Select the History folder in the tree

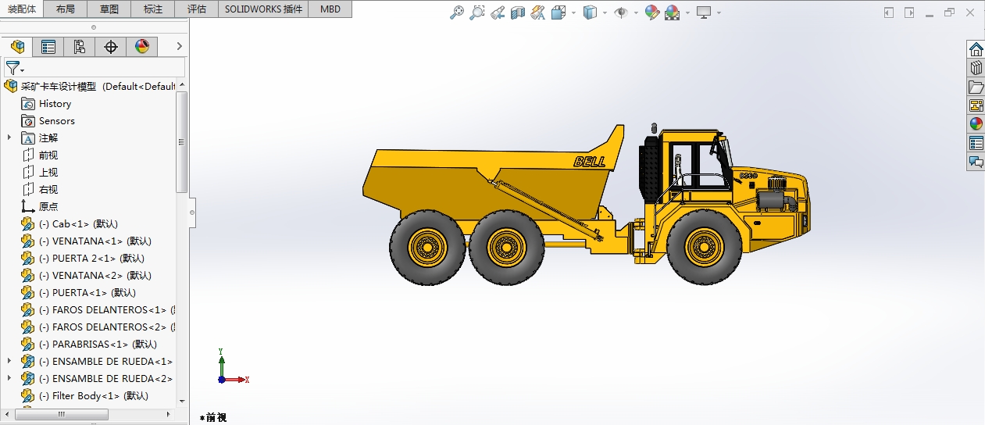[46, 103]
